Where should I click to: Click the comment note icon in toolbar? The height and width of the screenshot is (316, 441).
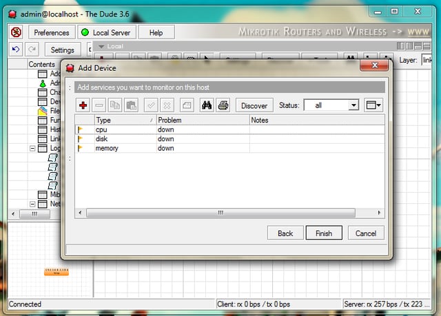tap(187, 105)
